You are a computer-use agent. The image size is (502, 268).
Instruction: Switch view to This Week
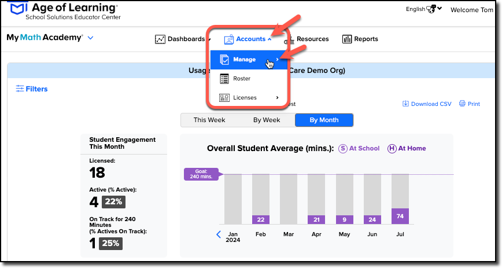[209, 120]
